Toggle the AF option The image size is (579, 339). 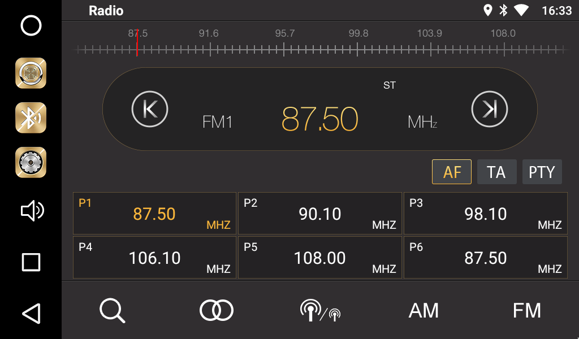[x=452, y=172]
